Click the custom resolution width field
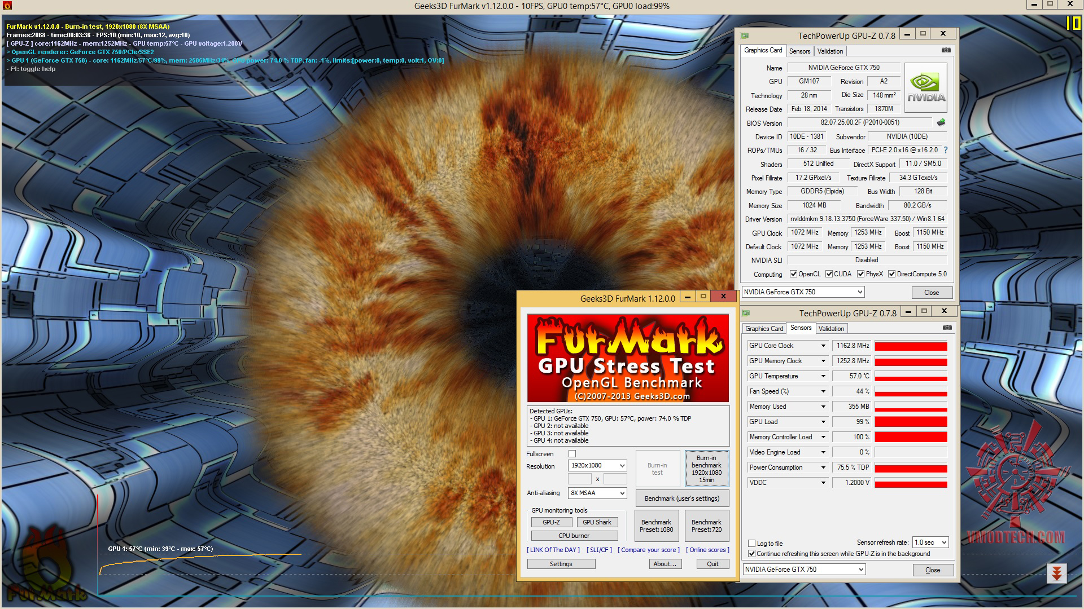This screenshot has width=1084, height=609. pos(579,479)
